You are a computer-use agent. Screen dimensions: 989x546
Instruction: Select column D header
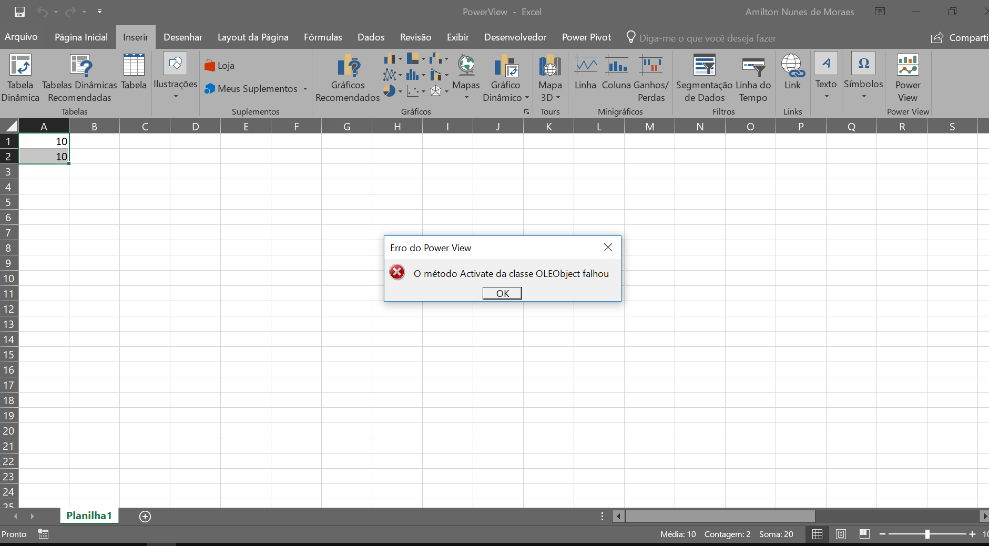(195, 126)
